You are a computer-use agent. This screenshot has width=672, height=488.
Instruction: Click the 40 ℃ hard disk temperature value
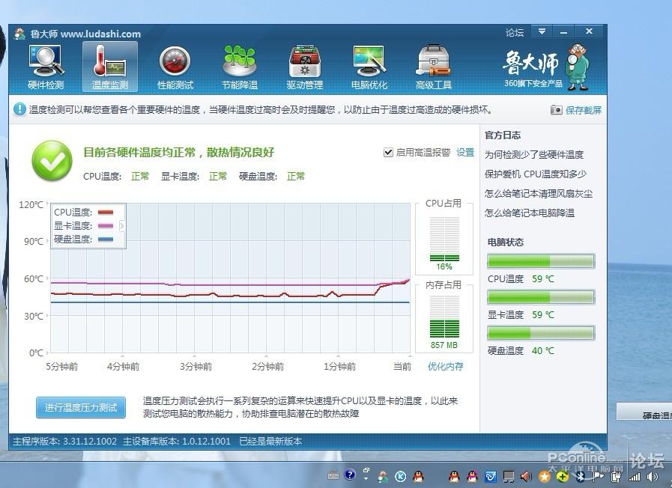tap(543, 350)
